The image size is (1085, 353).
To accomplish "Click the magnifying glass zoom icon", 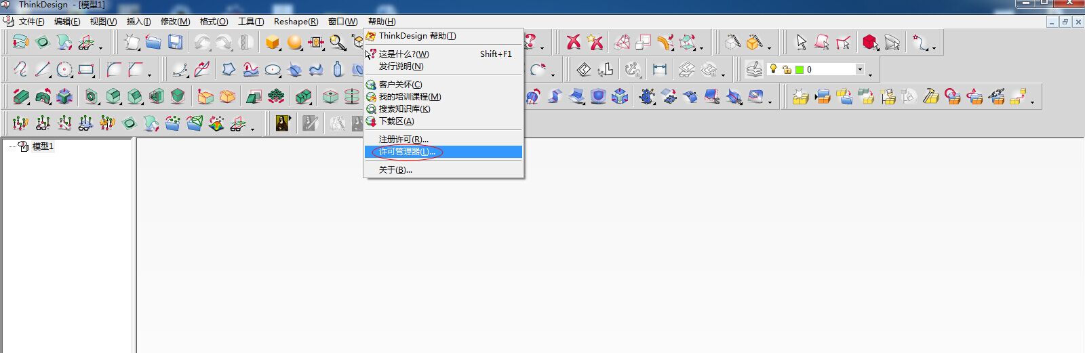I will tap(338, 43).
